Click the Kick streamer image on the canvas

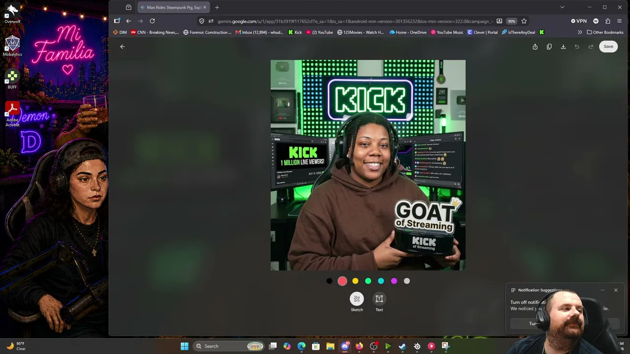[x=368, y=165]
